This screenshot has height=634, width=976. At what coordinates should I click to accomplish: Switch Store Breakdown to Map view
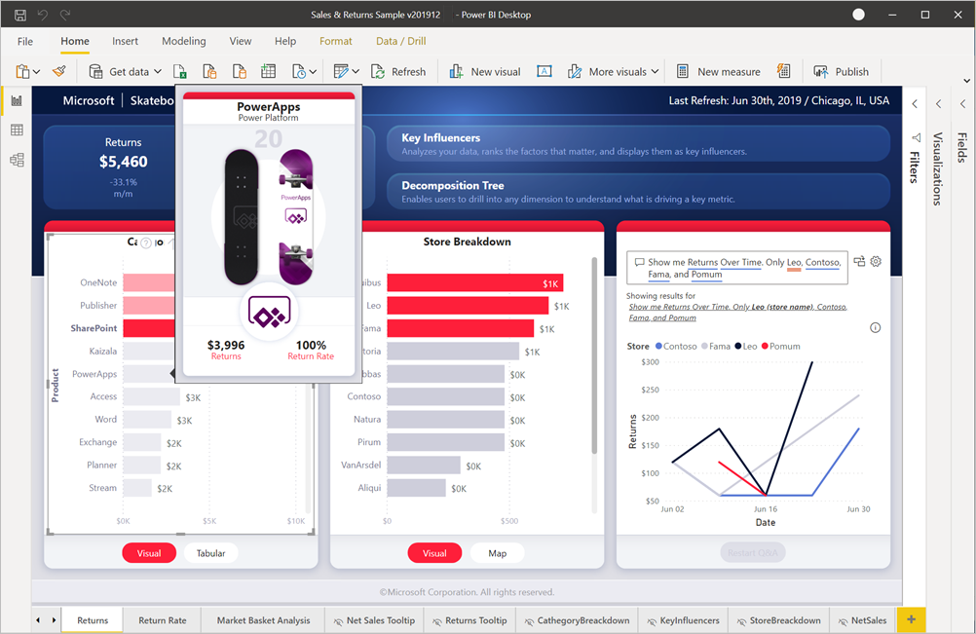[x=497, y=552]
